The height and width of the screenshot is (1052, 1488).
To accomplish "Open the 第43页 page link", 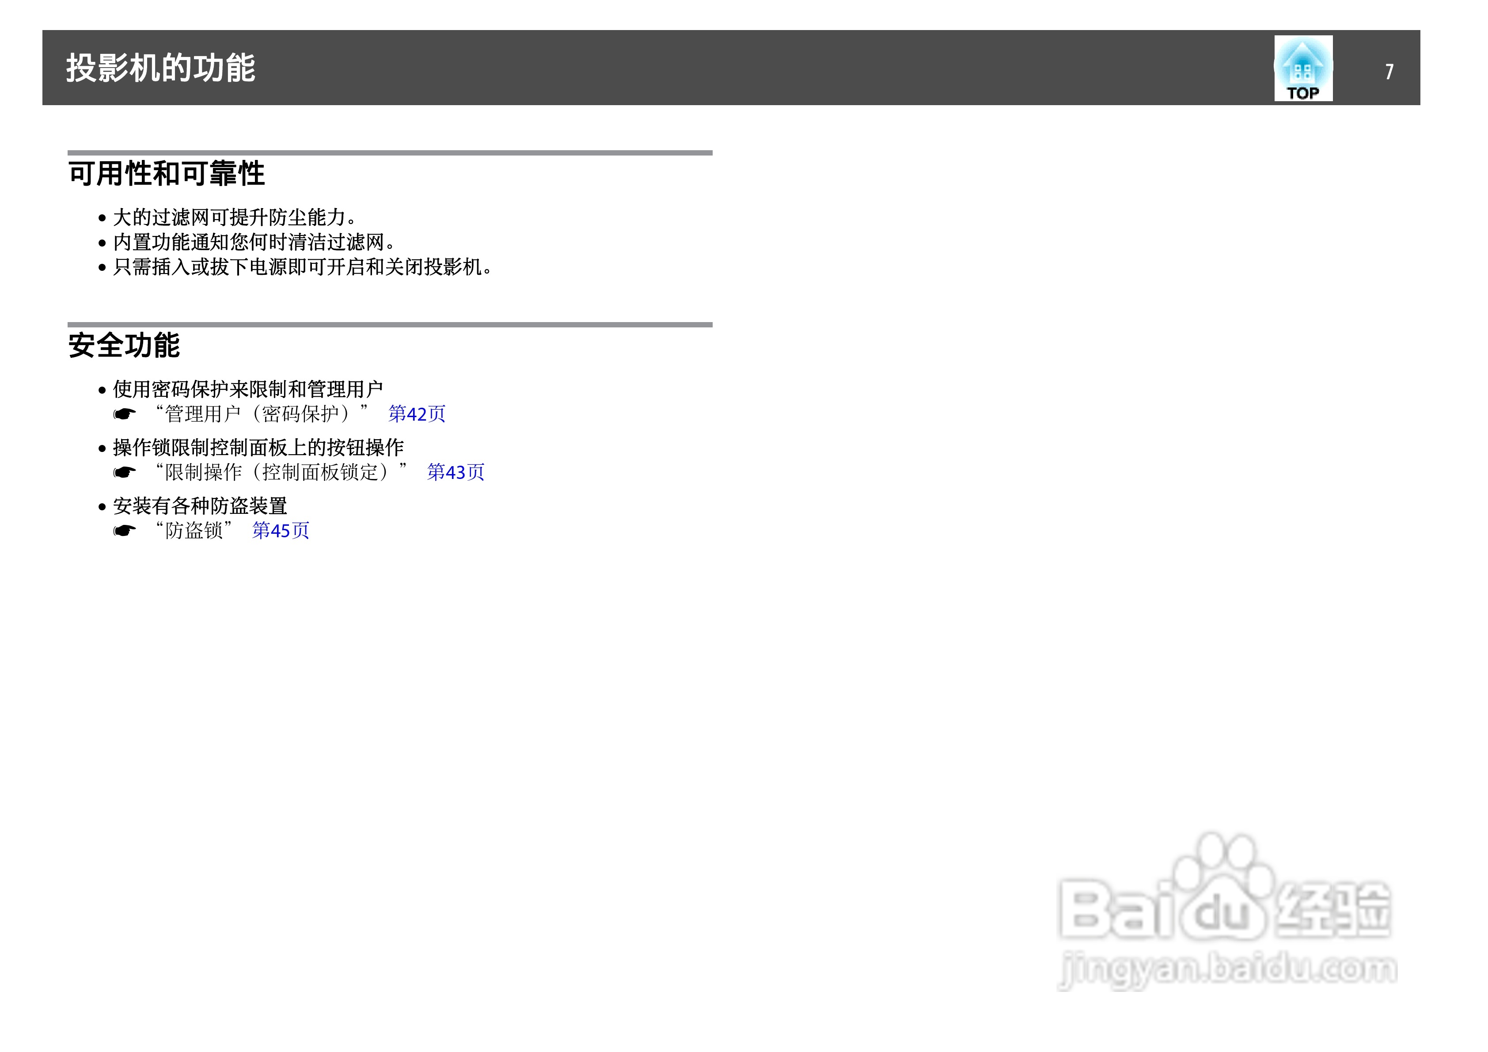I will [455, 472].
